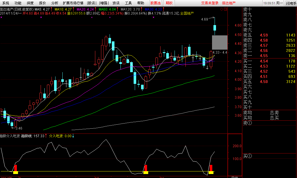The width and height of the screenshot is (297, 178).
Task: Click the volume 3124 at 买五
Action: click(x=290, y=82)
